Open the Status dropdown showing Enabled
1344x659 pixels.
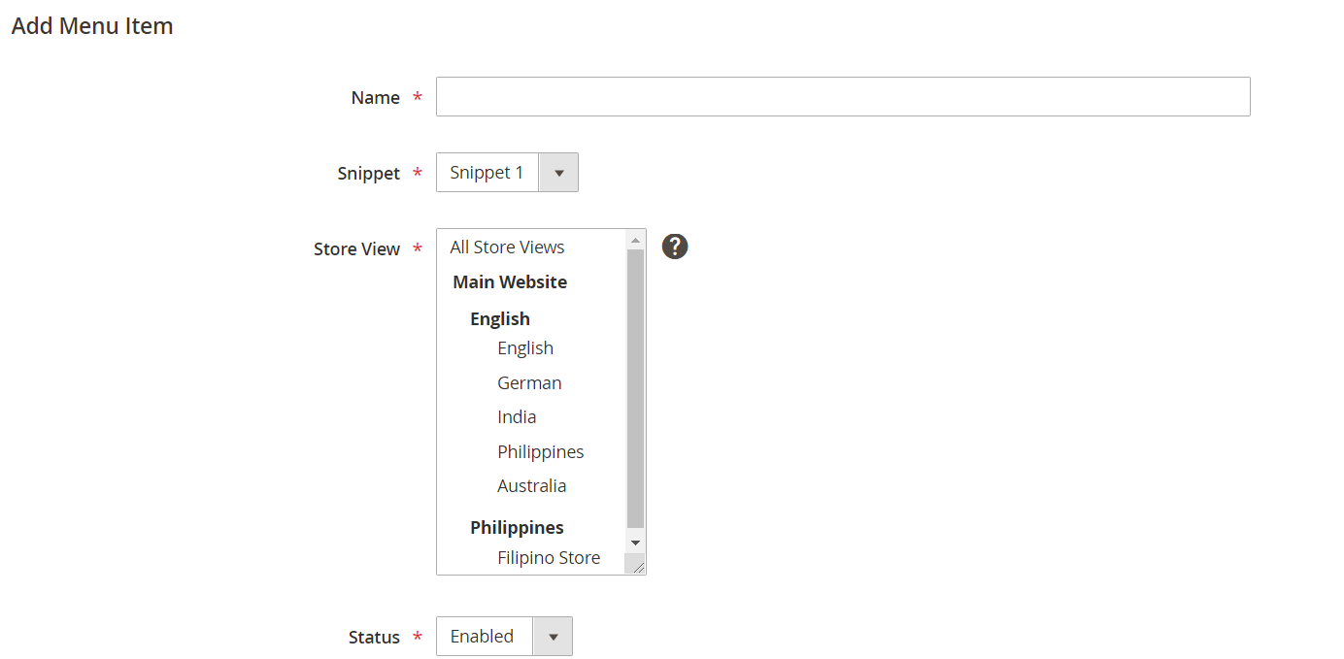(x=483, y=636)
